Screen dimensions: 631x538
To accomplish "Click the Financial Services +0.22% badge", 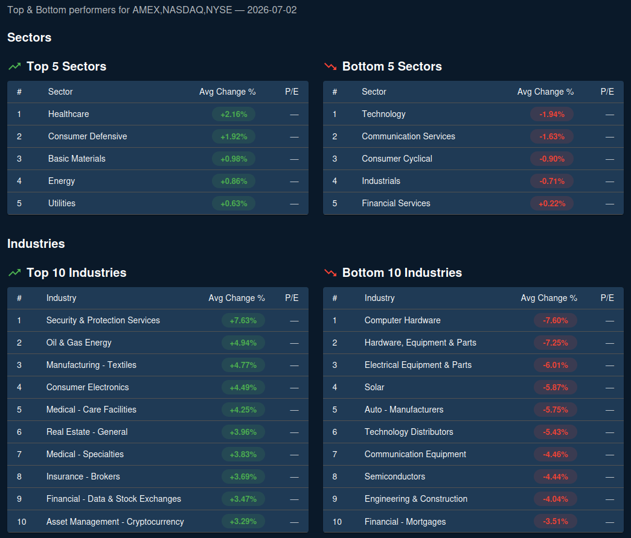I will 552,203.
